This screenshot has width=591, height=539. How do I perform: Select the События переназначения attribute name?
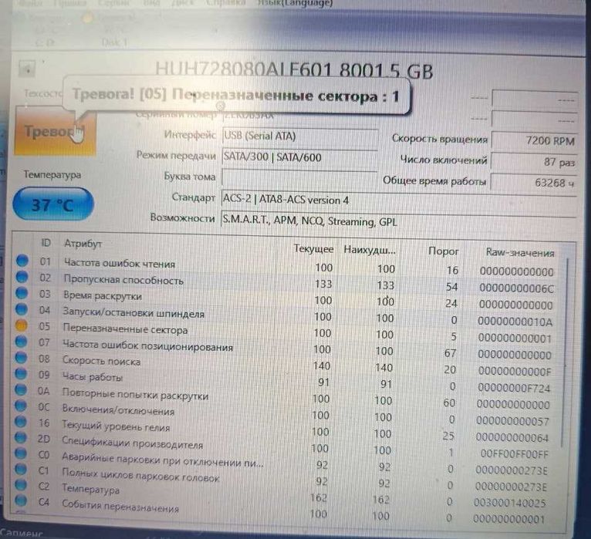(x=120, y=506)
